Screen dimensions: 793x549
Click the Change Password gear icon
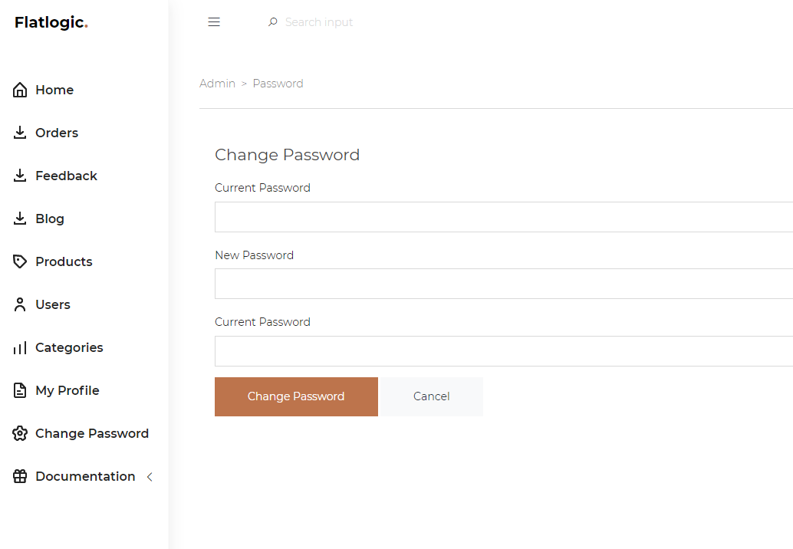coord(20,433)
